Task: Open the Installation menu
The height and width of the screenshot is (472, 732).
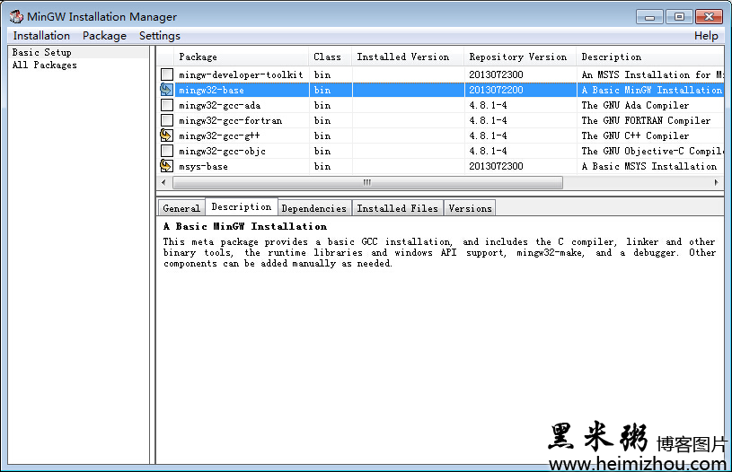Action: [41, 36]
